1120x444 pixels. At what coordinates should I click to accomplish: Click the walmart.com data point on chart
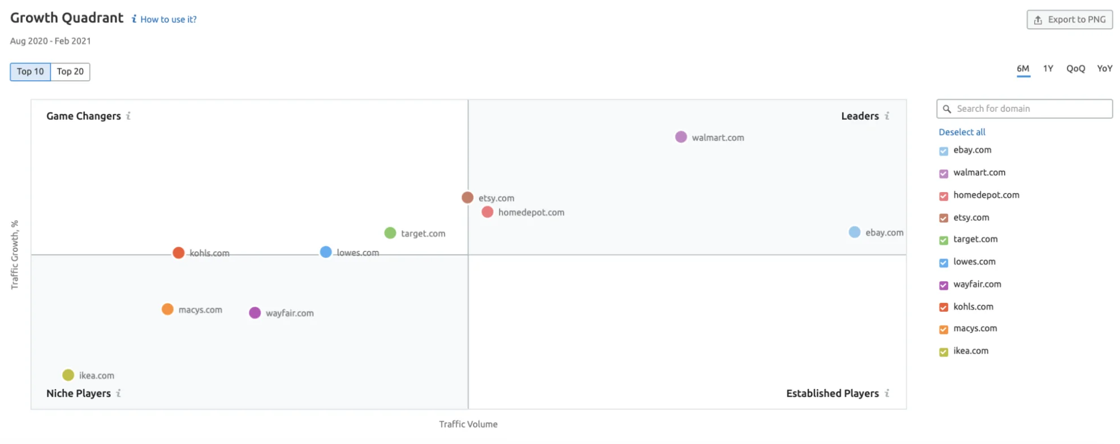(681, 137)
